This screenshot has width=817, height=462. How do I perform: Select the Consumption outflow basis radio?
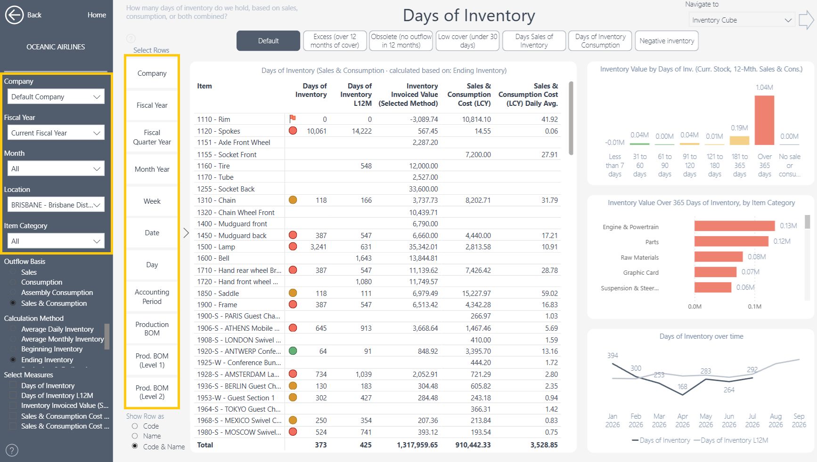pyautogui.click(x=13, y=282)
